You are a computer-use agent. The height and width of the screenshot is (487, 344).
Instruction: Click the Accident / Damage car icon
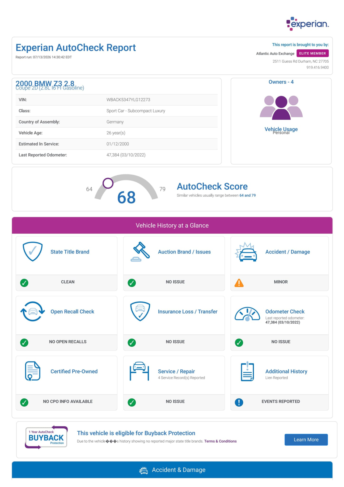tap(246, 252)
